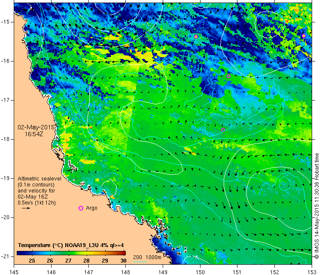This screenshot has width=322, height=275.
Task: Click longitude axis label 152
Action: tap(275, 272)
